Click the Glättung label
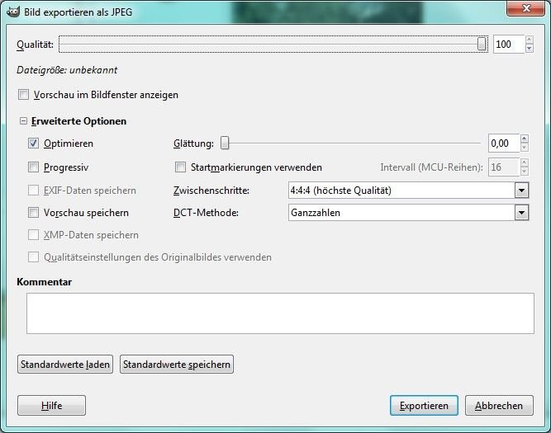The width and height of the screenshot is (551, 433). (x=193, y=144)
